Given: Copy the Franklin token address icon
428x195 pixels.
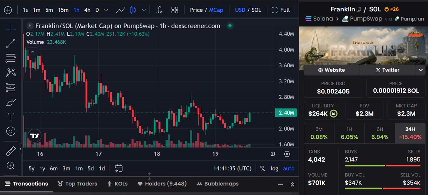Looking at the screenshot, I should [x=358, y=9].
